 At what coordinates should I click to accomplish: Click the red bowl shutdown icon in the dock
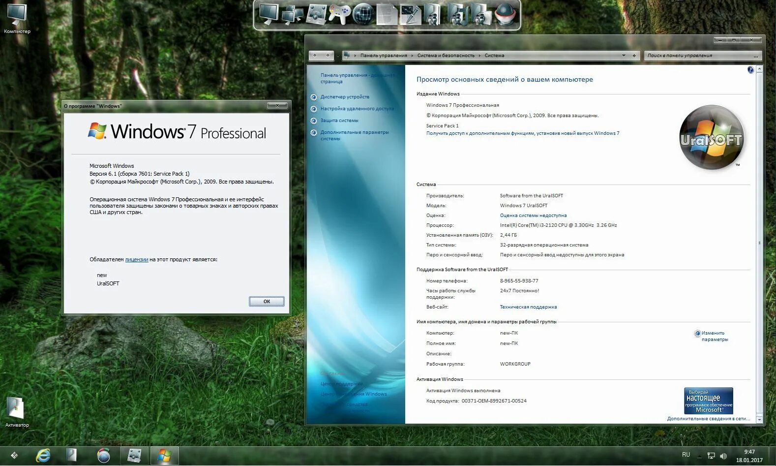pyautogui.click(x=505, y=14)
